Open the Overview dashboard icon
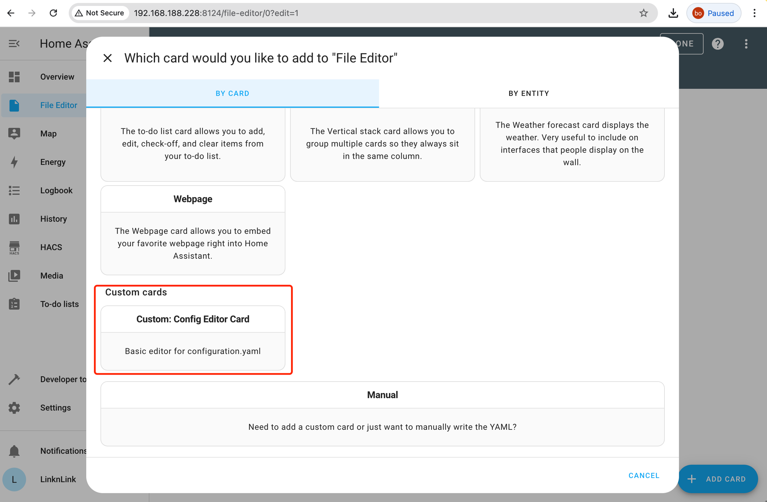The image size is (767, 502). [14, 77]
